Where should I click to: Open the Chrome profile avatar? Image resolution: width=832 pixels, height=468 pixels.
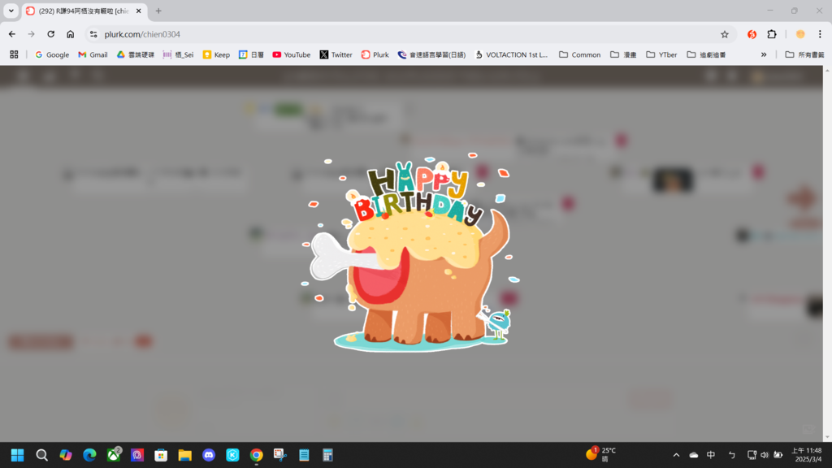click(x=800, y=34)
